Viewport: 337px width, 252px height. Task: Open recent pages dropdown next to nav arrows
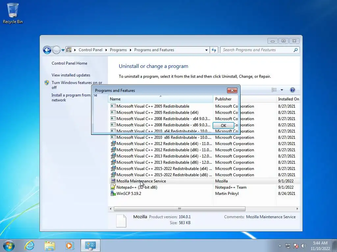pos(63,50)
